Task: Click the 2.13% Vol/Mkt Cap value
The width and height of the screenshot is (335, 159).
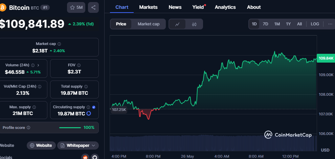Action: (22, 93)
